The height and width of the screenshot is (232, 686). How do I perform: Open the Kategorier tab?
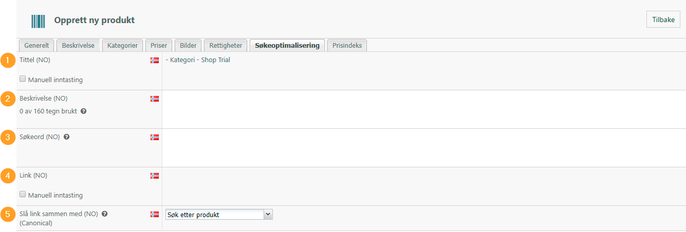pos(122,45)
